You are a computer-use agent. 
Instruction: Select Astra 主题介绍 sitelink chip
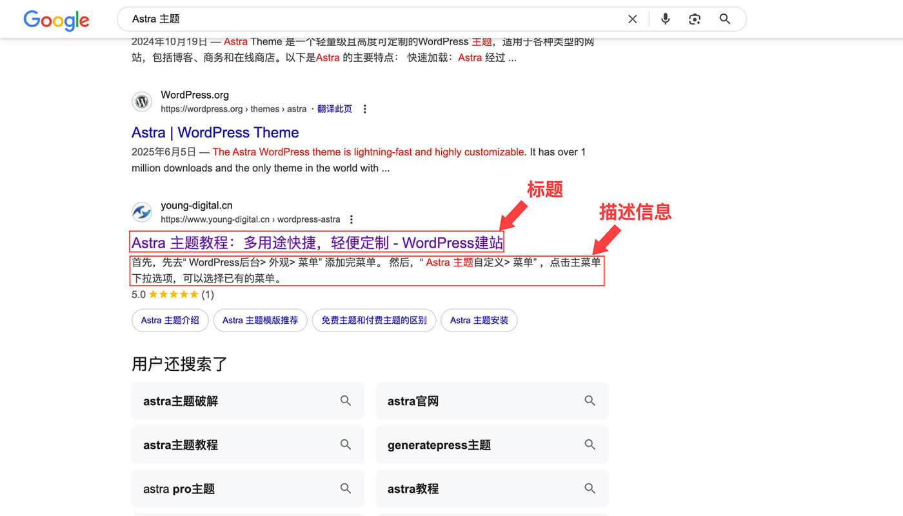pos(170,320)
